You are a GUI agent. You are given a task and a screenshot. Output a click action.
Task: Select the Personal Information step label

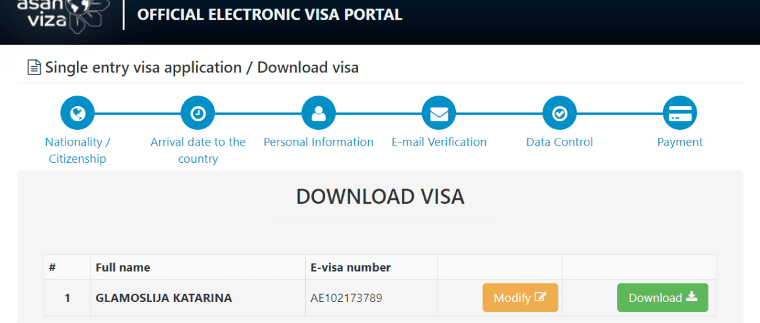319,142
